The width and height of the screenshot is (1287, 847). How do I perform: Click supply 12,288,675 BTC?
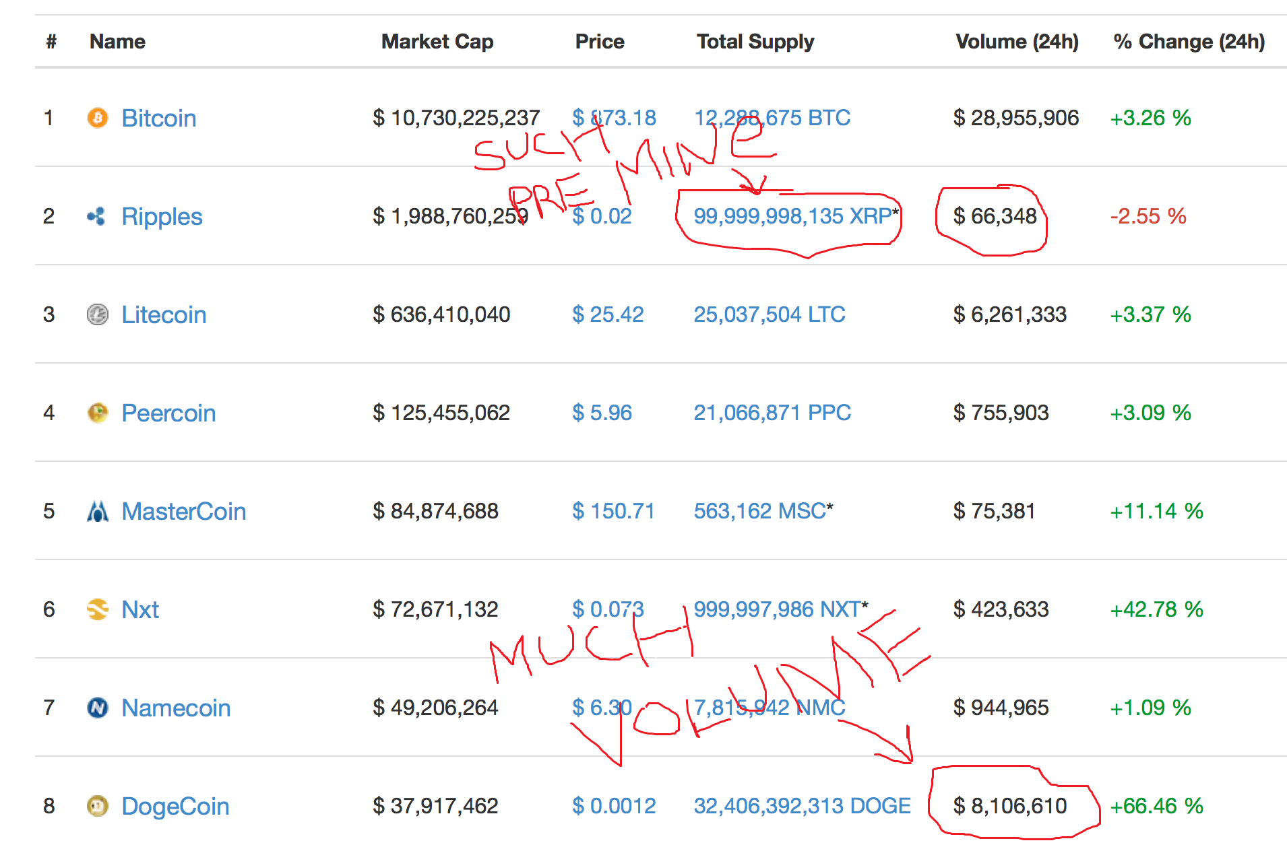(x=772, y=118)
